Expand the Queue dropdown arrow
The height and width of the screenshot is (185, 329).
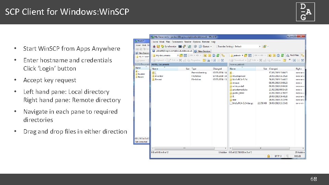(211, 46)
